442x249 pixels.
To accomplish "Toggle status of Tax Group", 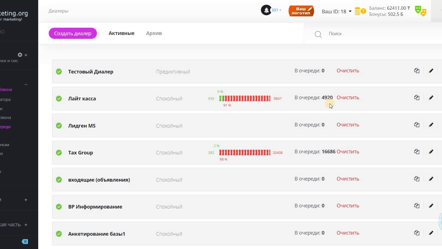I will coord(59,153).
